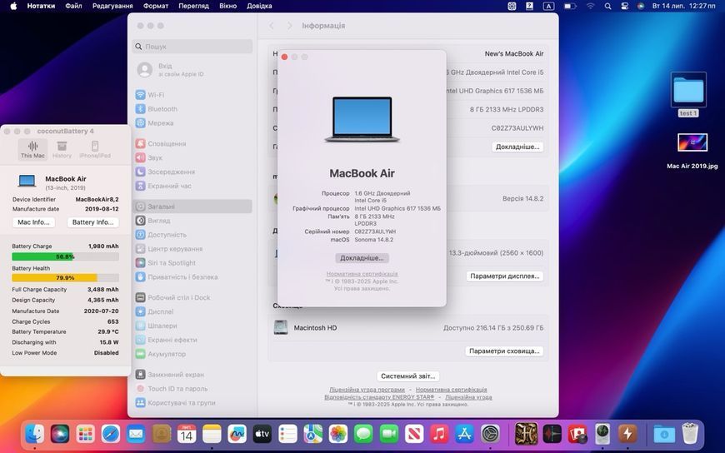Click Battery Charge 56.8% progress bar
This screenshot has height=453, width=725.
tap(65, 256)
